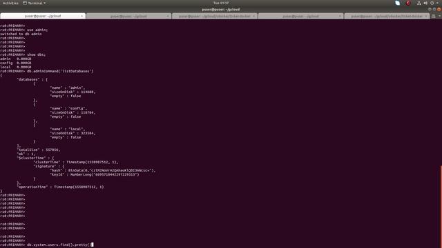Close the active first terminal tab
This screenshot has height=248, width=442.
tap(81, 16)
